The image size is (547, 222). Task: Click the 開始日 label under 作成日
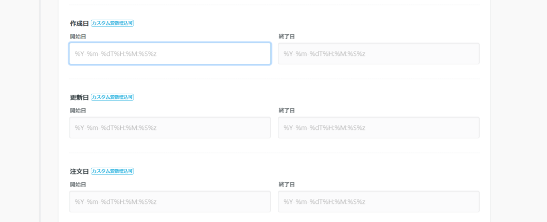tap(78, 36)
